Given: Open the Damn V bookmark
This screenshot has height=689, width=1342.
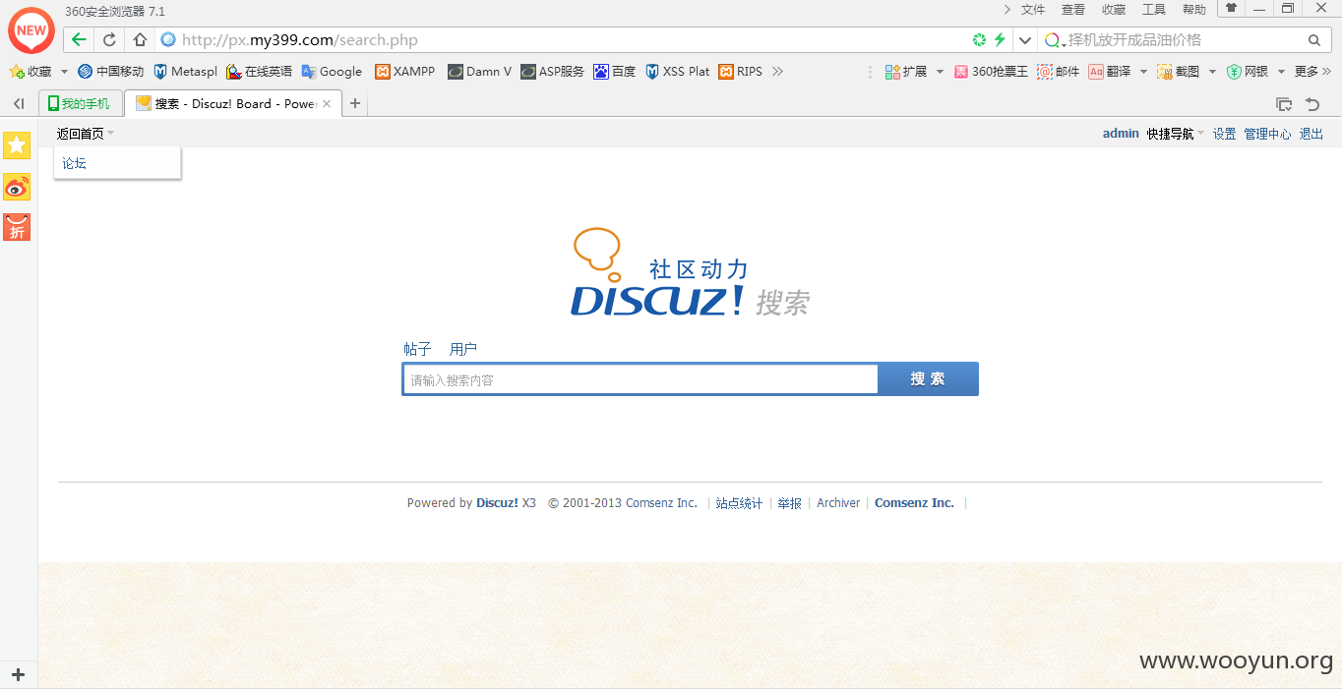Looking at the screenshot, I should pyautogui.click(x=479, y=72).
